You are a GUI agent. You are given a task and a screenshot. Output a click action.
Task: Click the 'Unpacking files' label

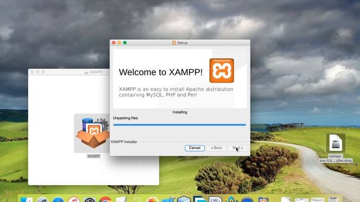click(125, 118)
